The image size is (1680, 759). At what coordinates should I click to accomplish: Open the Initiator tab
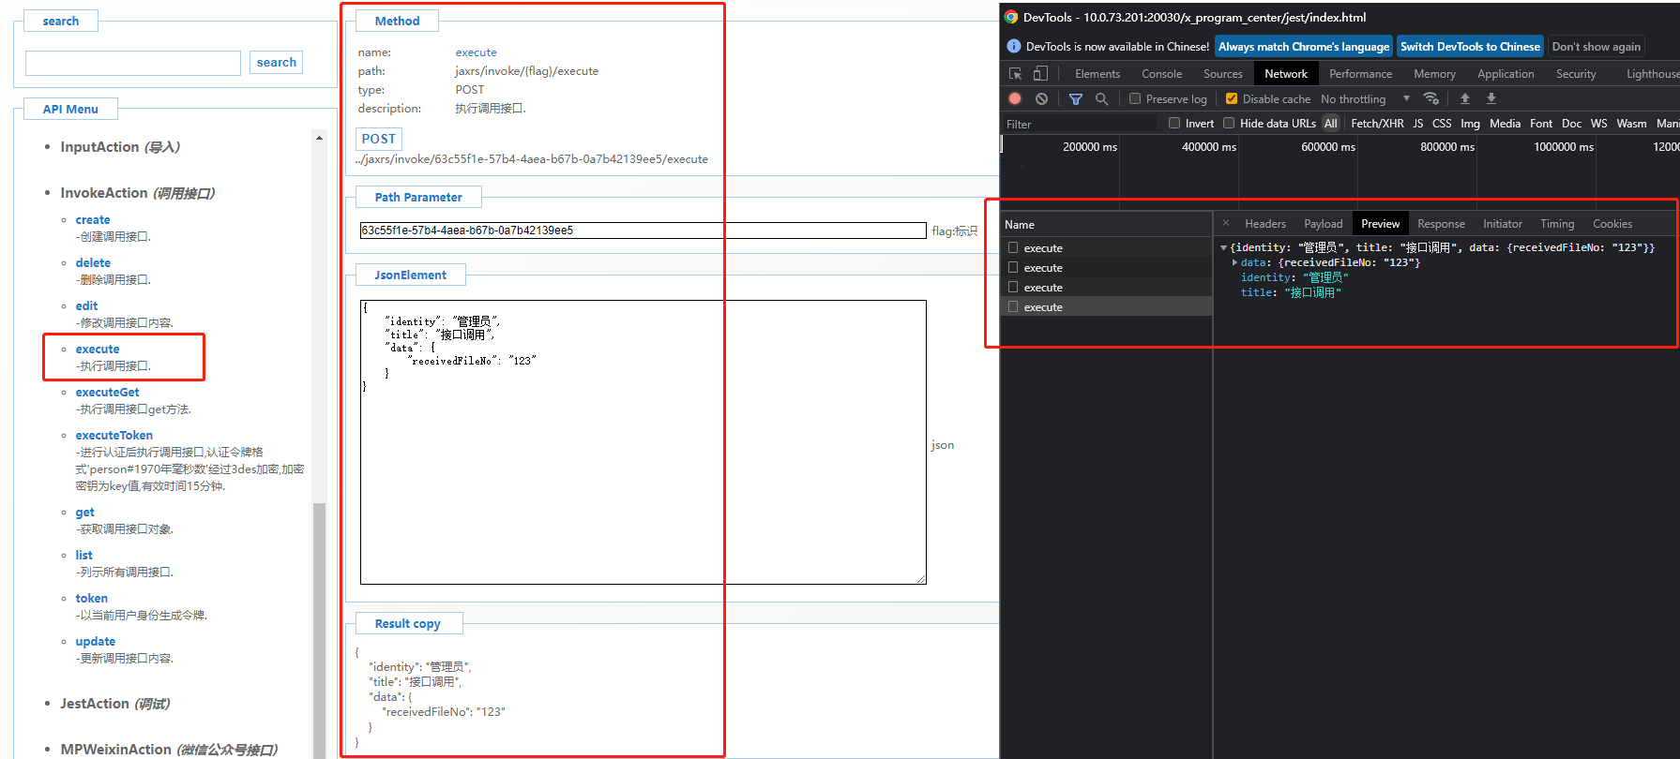[1503, 224]
